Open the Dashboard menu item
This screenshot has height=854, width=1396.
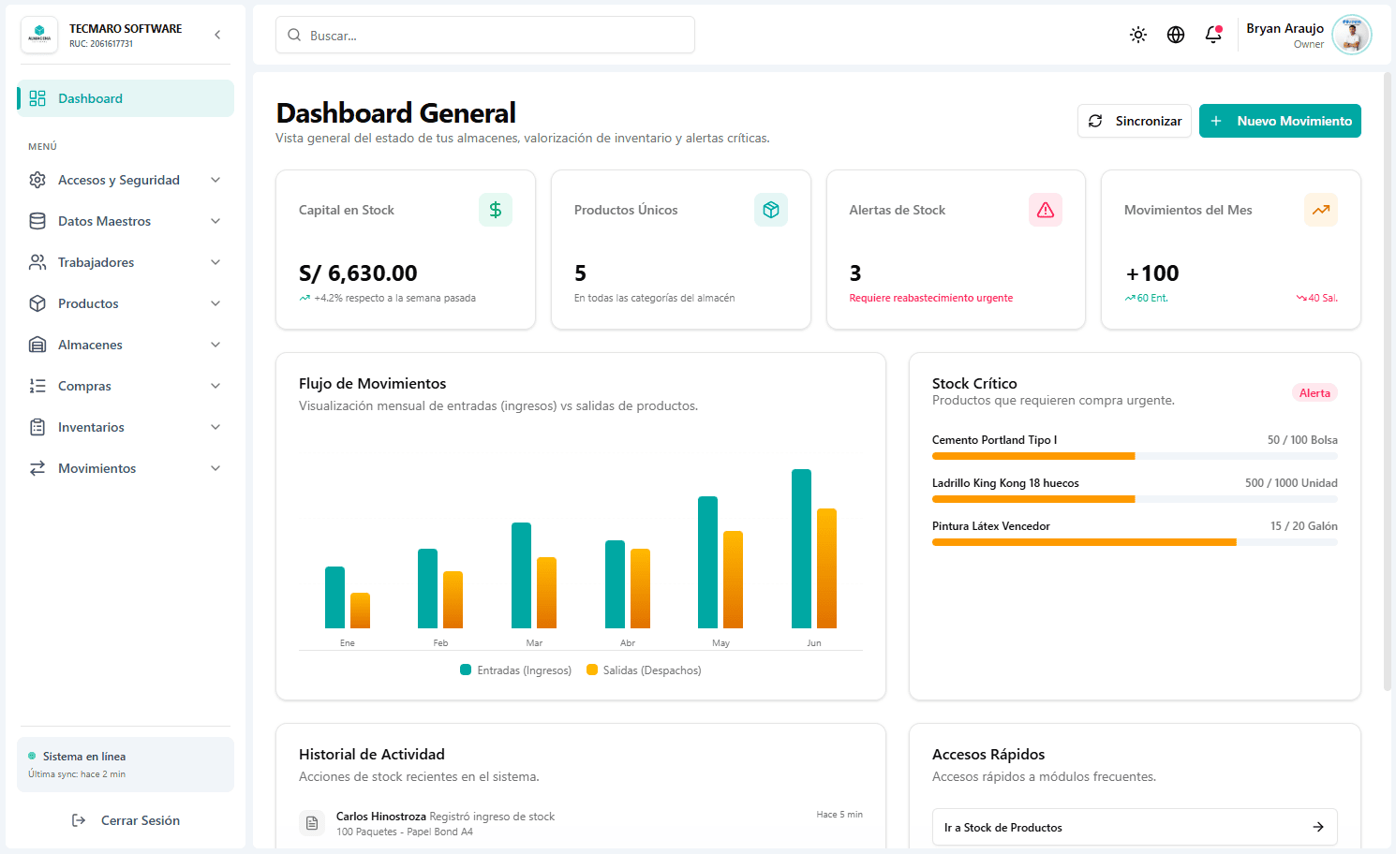point(126,98)
